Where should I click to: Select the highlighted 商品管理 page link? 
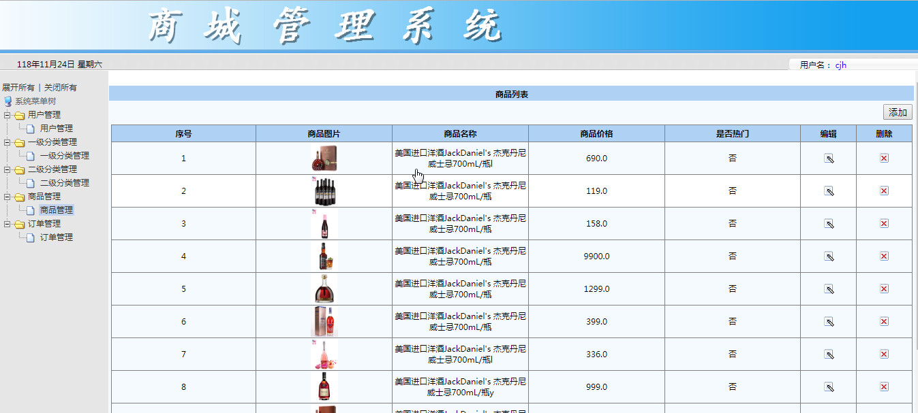(57, 210)
